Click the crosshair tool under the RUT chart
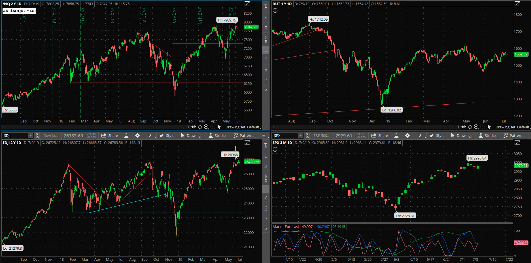The image size is (531, 263). [470, 127]
